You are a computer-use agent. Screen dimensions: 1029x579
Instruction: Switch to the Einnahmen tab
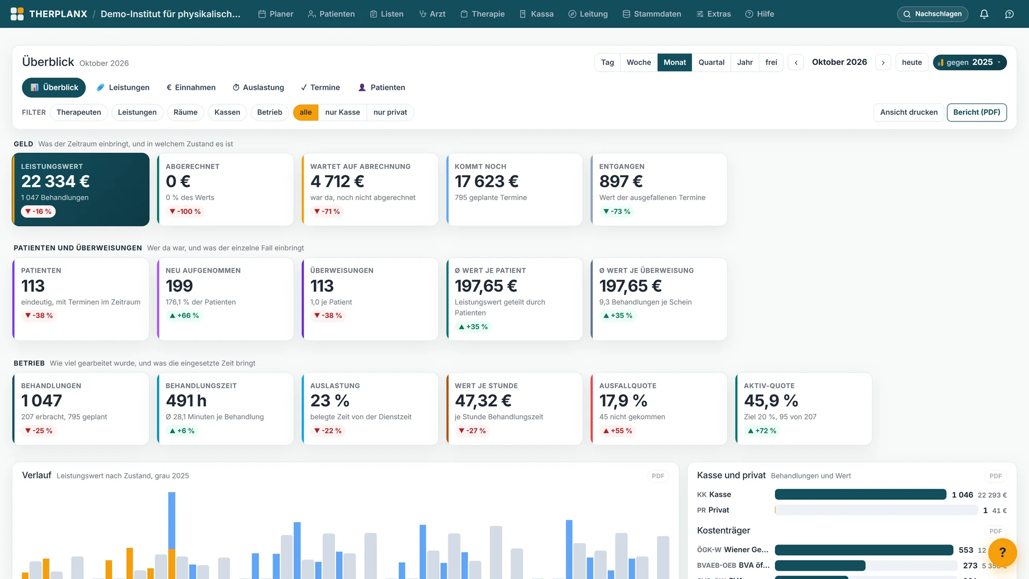[191, 87]
